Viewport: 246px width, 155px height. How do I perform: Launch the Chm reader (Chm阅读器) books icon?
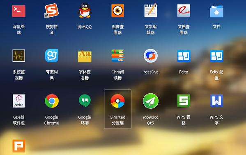point(118,56)
